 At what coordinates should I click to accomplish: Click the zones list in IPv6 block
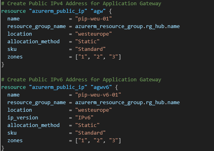[98, 141]
